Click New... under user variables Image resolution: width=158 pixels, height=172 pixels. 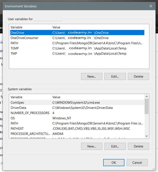click(x=92, y=76)
